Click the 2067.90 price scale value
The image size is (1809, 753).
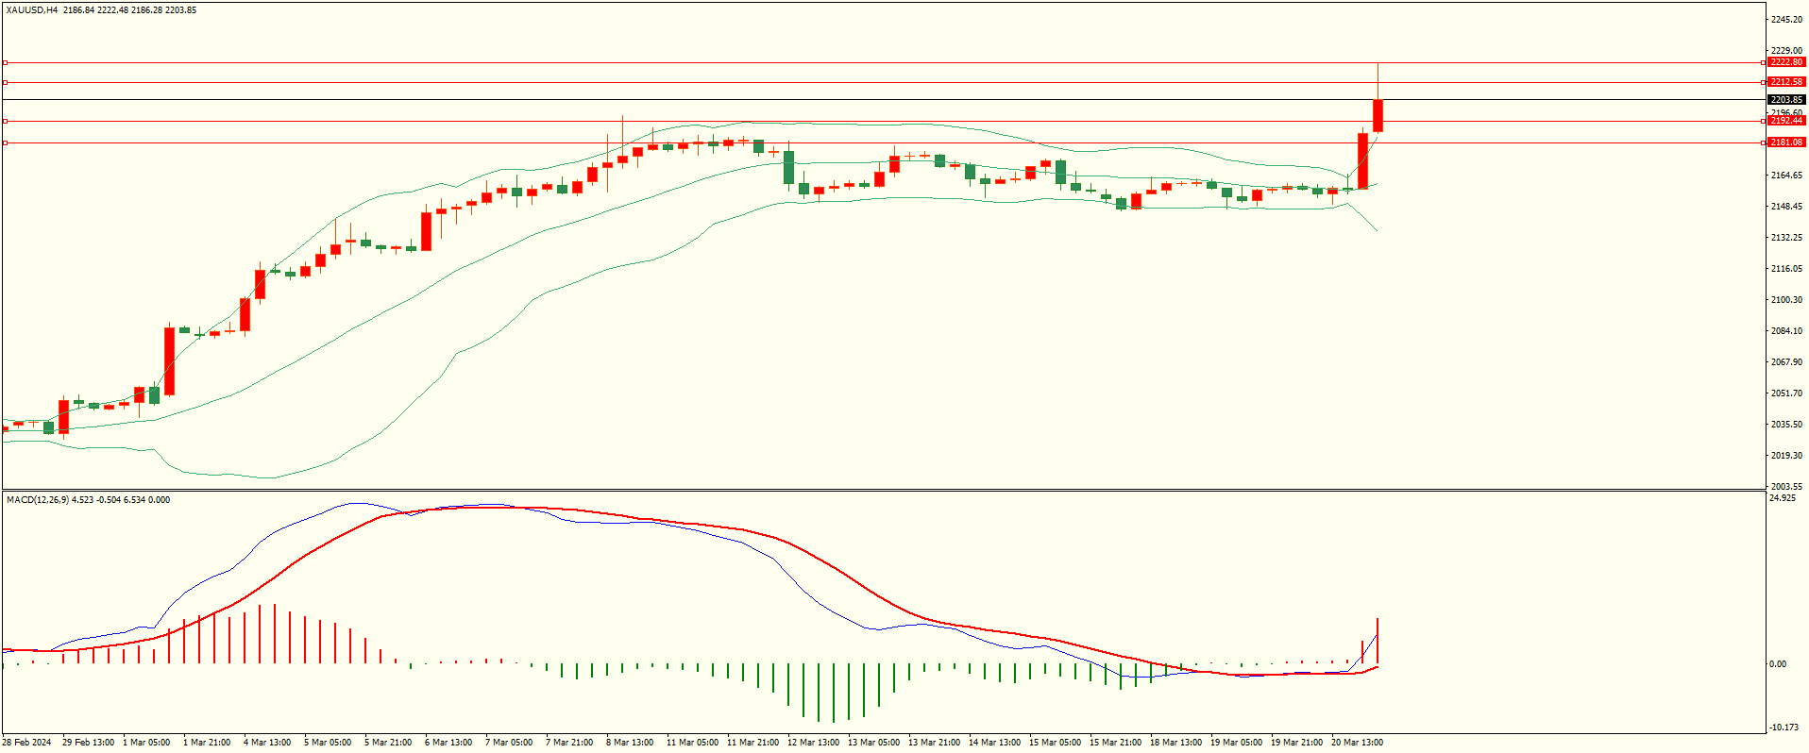pos(1786,362)
